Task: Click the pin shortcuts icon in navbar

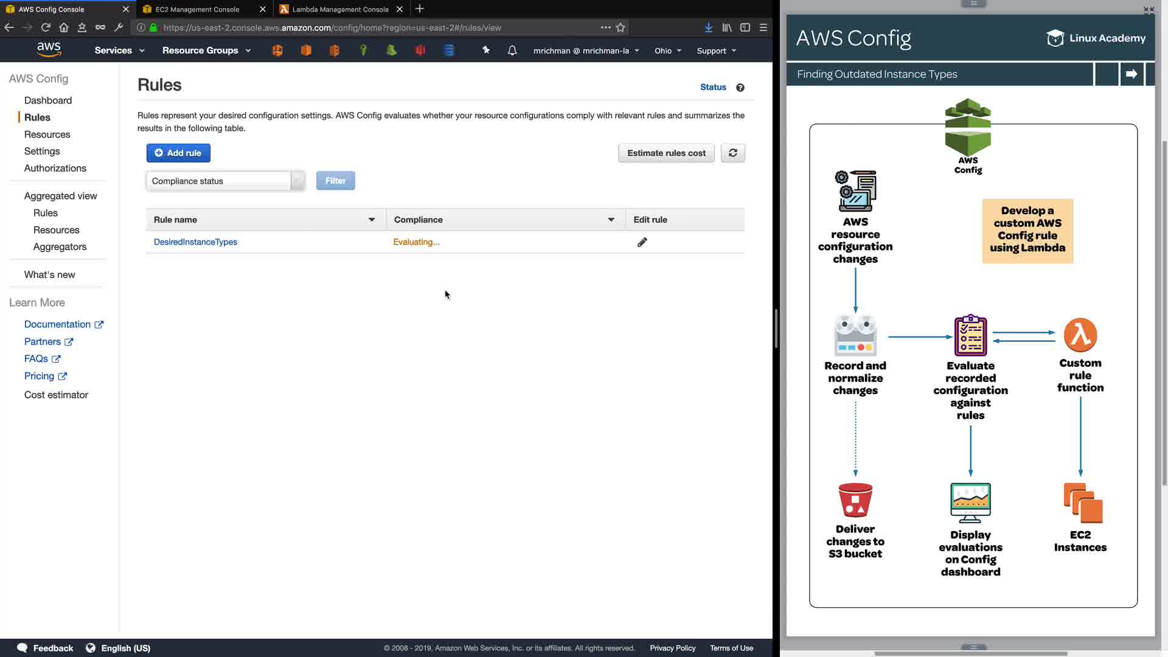Action: 485,50
